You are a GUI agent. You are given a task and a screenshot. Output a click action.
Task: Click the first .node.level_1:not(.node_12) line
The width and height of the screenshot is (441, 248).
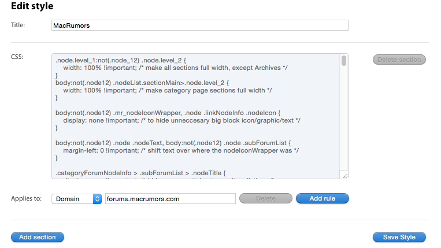pyautogui.click(x=121, y=60)
